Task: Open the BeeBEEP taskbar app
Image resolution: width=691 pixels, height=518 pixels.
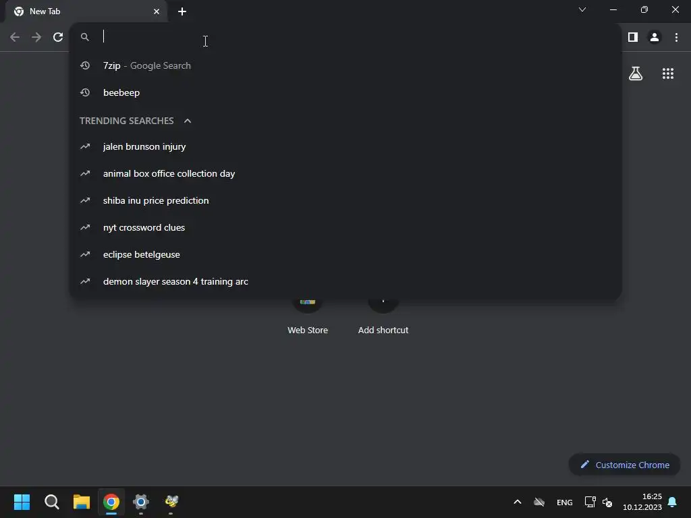Action: point(171,502)
